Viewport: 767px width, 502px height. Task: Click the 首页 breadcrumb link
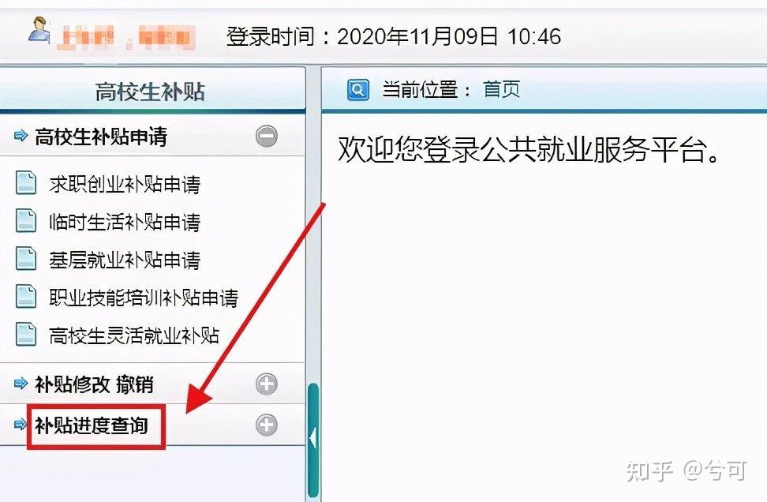tap(501, 89)
